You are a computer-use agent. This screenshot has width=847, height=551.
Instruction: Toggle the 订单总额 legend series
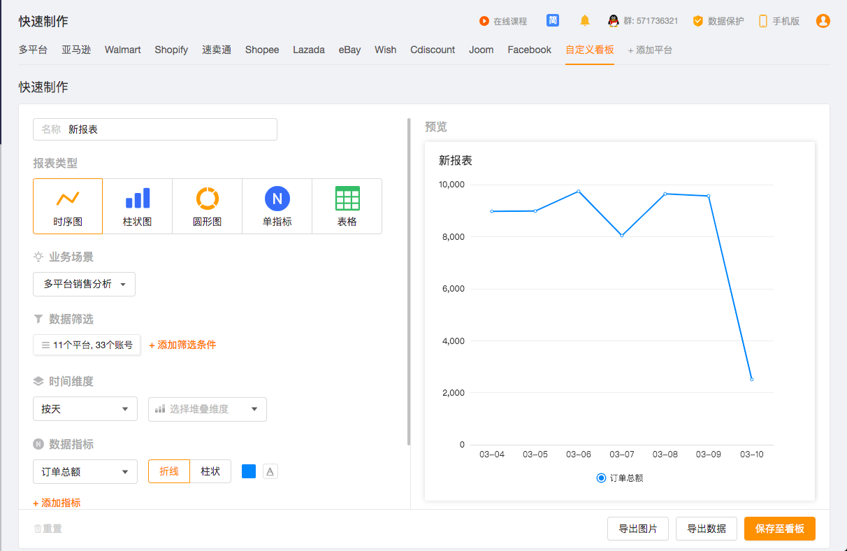[619, 478]
